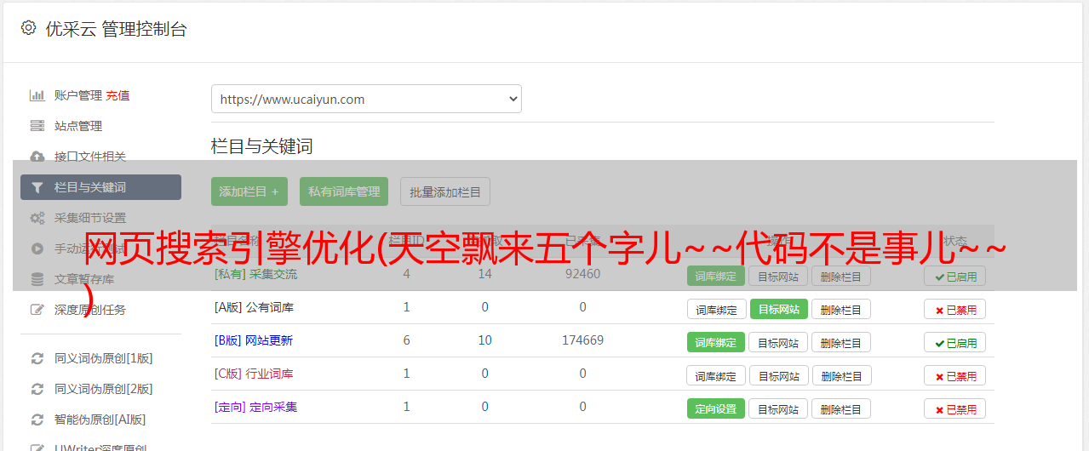1089x451 pixels.
Task: Click the 添加栏目 + button
Action: point(249,191)
